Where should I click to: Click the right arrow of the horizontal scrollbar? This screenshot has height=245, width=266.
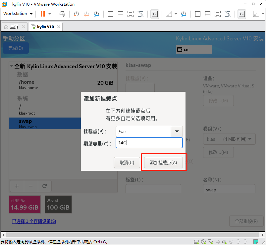[262, 235]
